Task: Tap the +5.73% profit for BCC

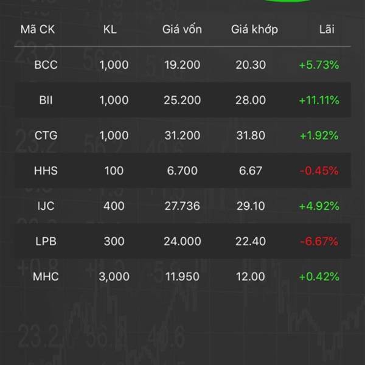Action: pyautogui.click(x=319, y=64)
